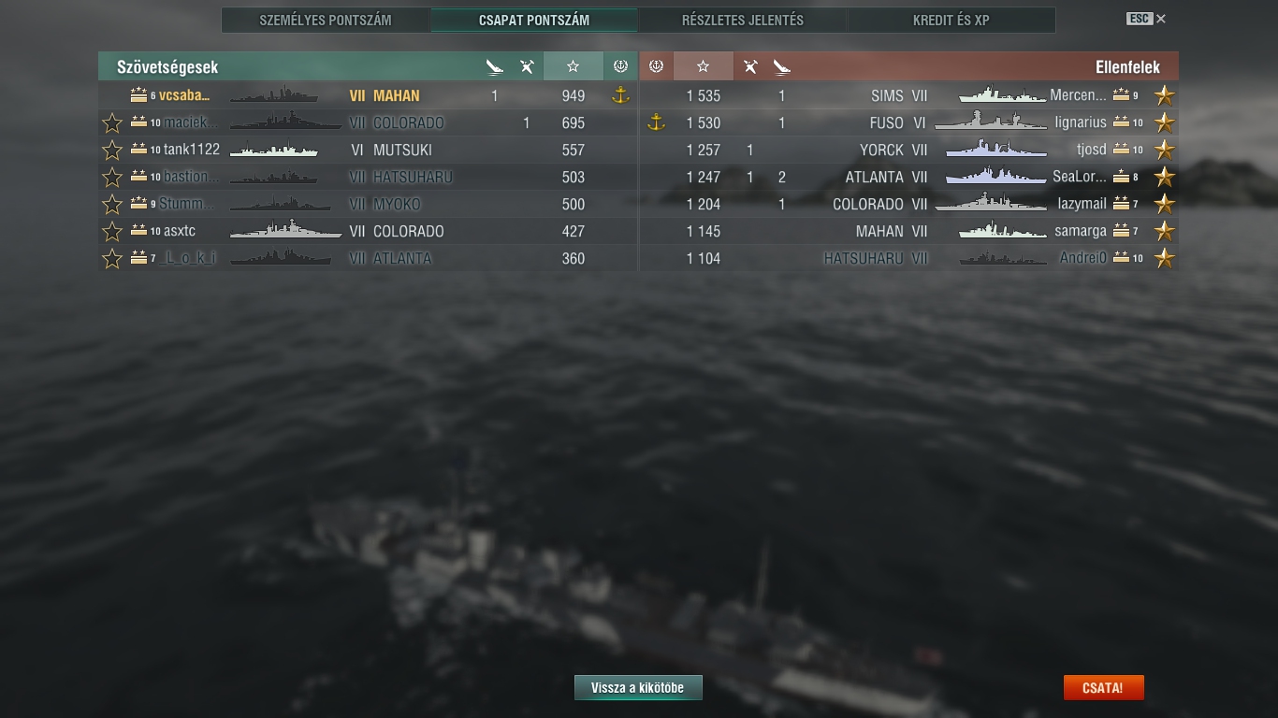The width and height of the screenshot is (1278, 718).
Task: Select the tjosd Yorck enemy row
Action: 909,150
